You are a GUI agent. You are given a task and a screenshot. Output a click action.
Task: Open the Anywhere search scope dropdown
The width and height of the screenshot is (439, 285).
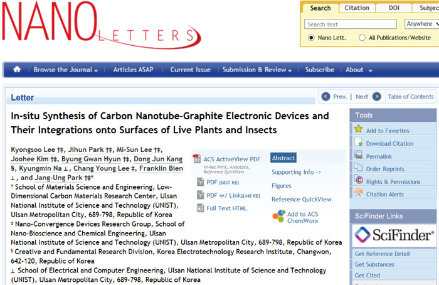click(x=419, y=24)
